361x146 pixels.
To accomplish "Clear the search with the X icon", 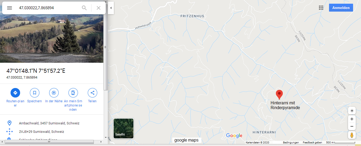I will [x=99, y=8].
